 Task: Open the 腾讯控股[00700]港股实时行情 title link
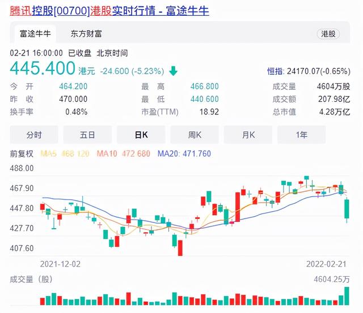tap(109, 11)
